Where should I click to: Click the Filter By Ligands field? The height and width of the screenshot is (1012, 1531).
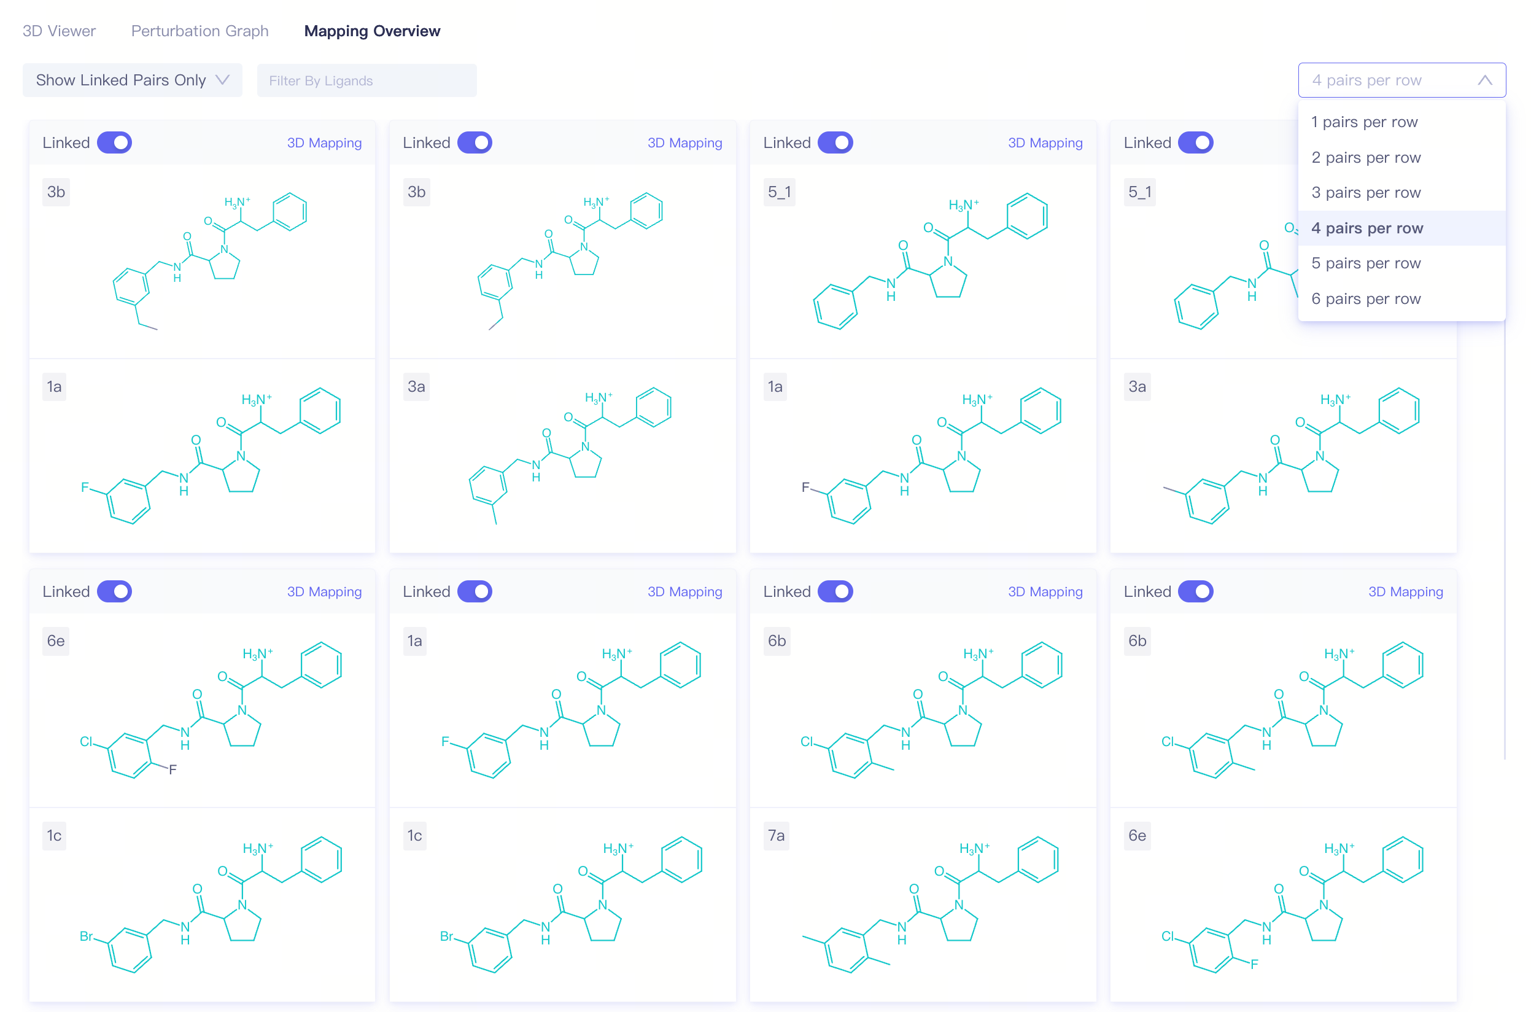click(366, 80)
